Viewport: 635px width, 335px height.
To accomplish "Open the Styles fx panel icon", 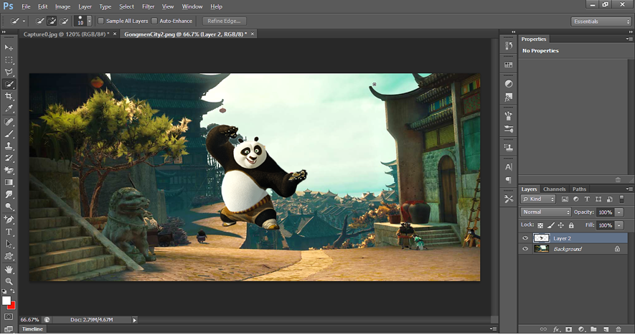I will click(509, 98).
